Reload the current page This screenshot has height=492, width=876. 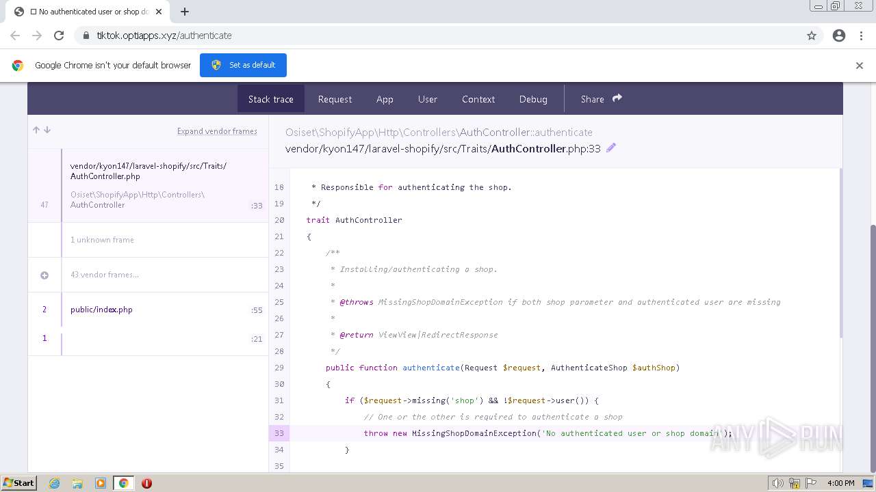59,36
